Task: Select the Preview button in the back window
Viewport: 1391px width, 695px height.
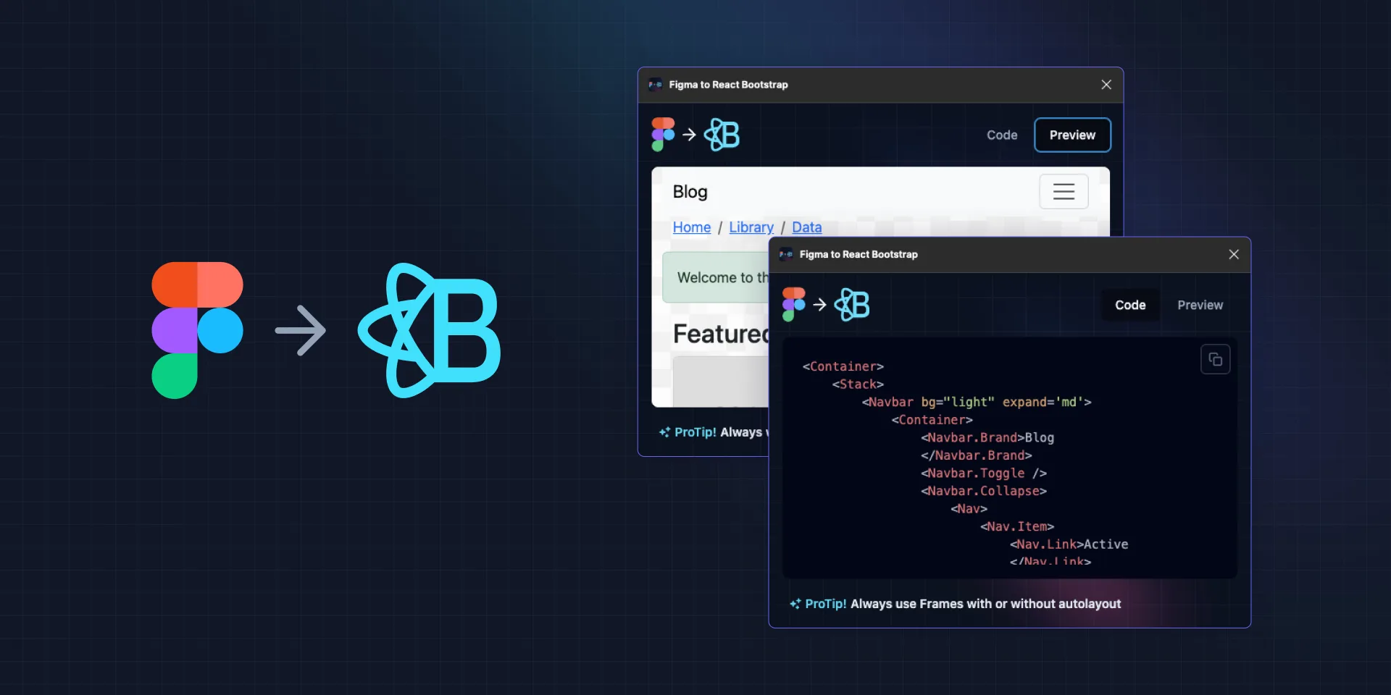Action: [1072, 135]
